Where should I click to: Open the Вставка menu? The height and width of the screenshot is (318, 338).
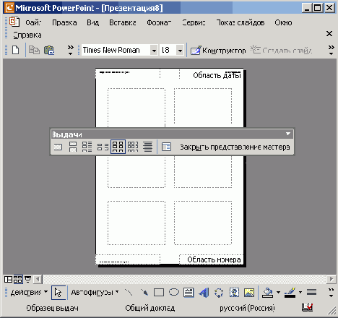coord(123,22)
